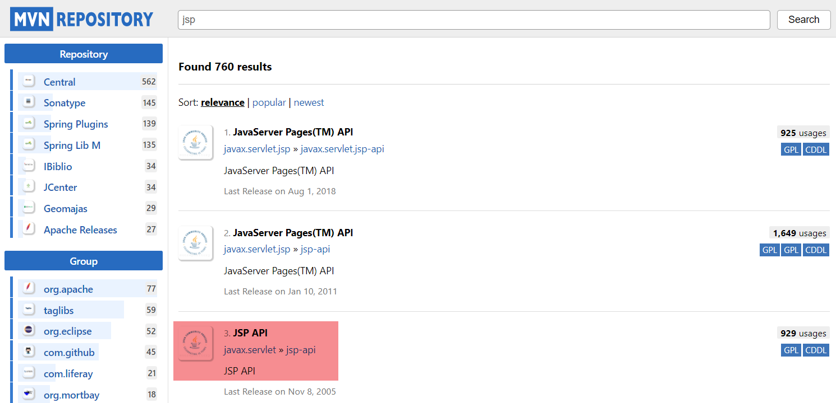Open the javax.servlet.jsp group link in result 1
The height and width of the screenshot is (403, 836).
tap(257, 149)
